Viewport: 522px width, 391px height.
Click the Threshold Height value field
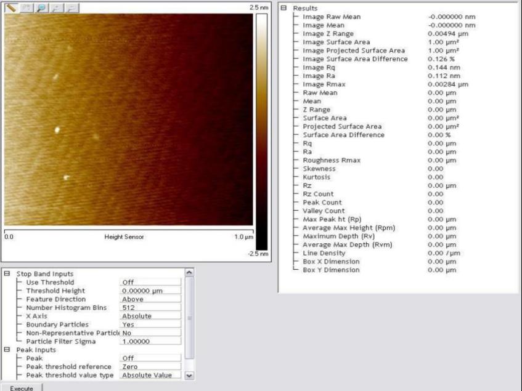150,291
